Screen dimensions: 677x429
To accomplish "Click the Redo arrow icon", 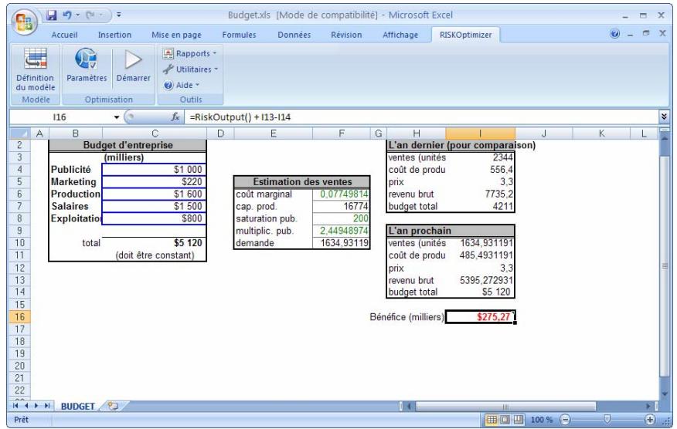I will (90, 15).
